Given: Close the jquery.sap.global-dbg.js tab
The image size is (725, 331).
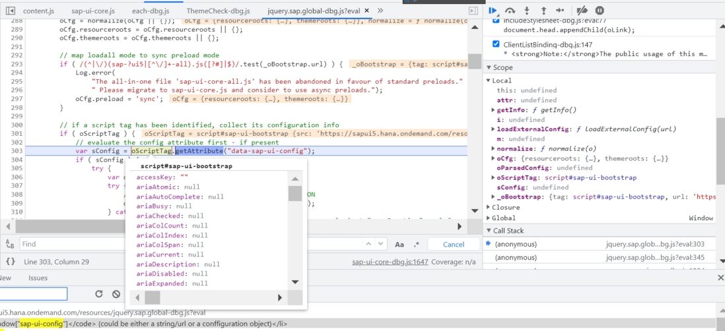Looking at the screenshot, I should [x=366, y=10].
